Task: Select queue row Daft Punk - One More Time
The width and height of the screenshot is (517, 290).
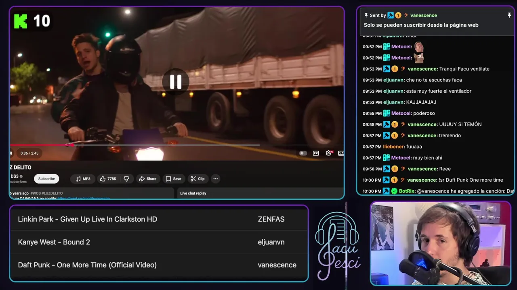Action: 159,265
